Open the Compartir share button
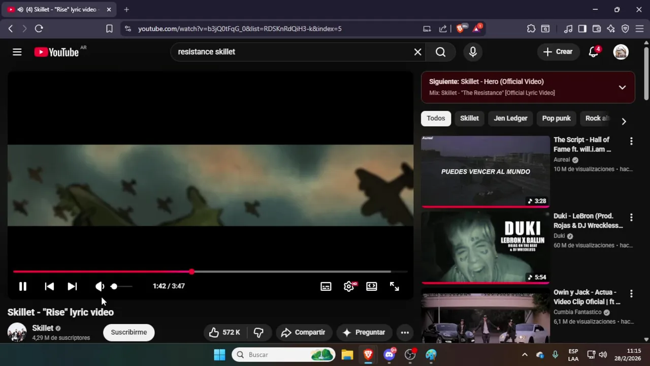Image resolution: width=650 pixels, height=366 pixels. pos(303,332)
